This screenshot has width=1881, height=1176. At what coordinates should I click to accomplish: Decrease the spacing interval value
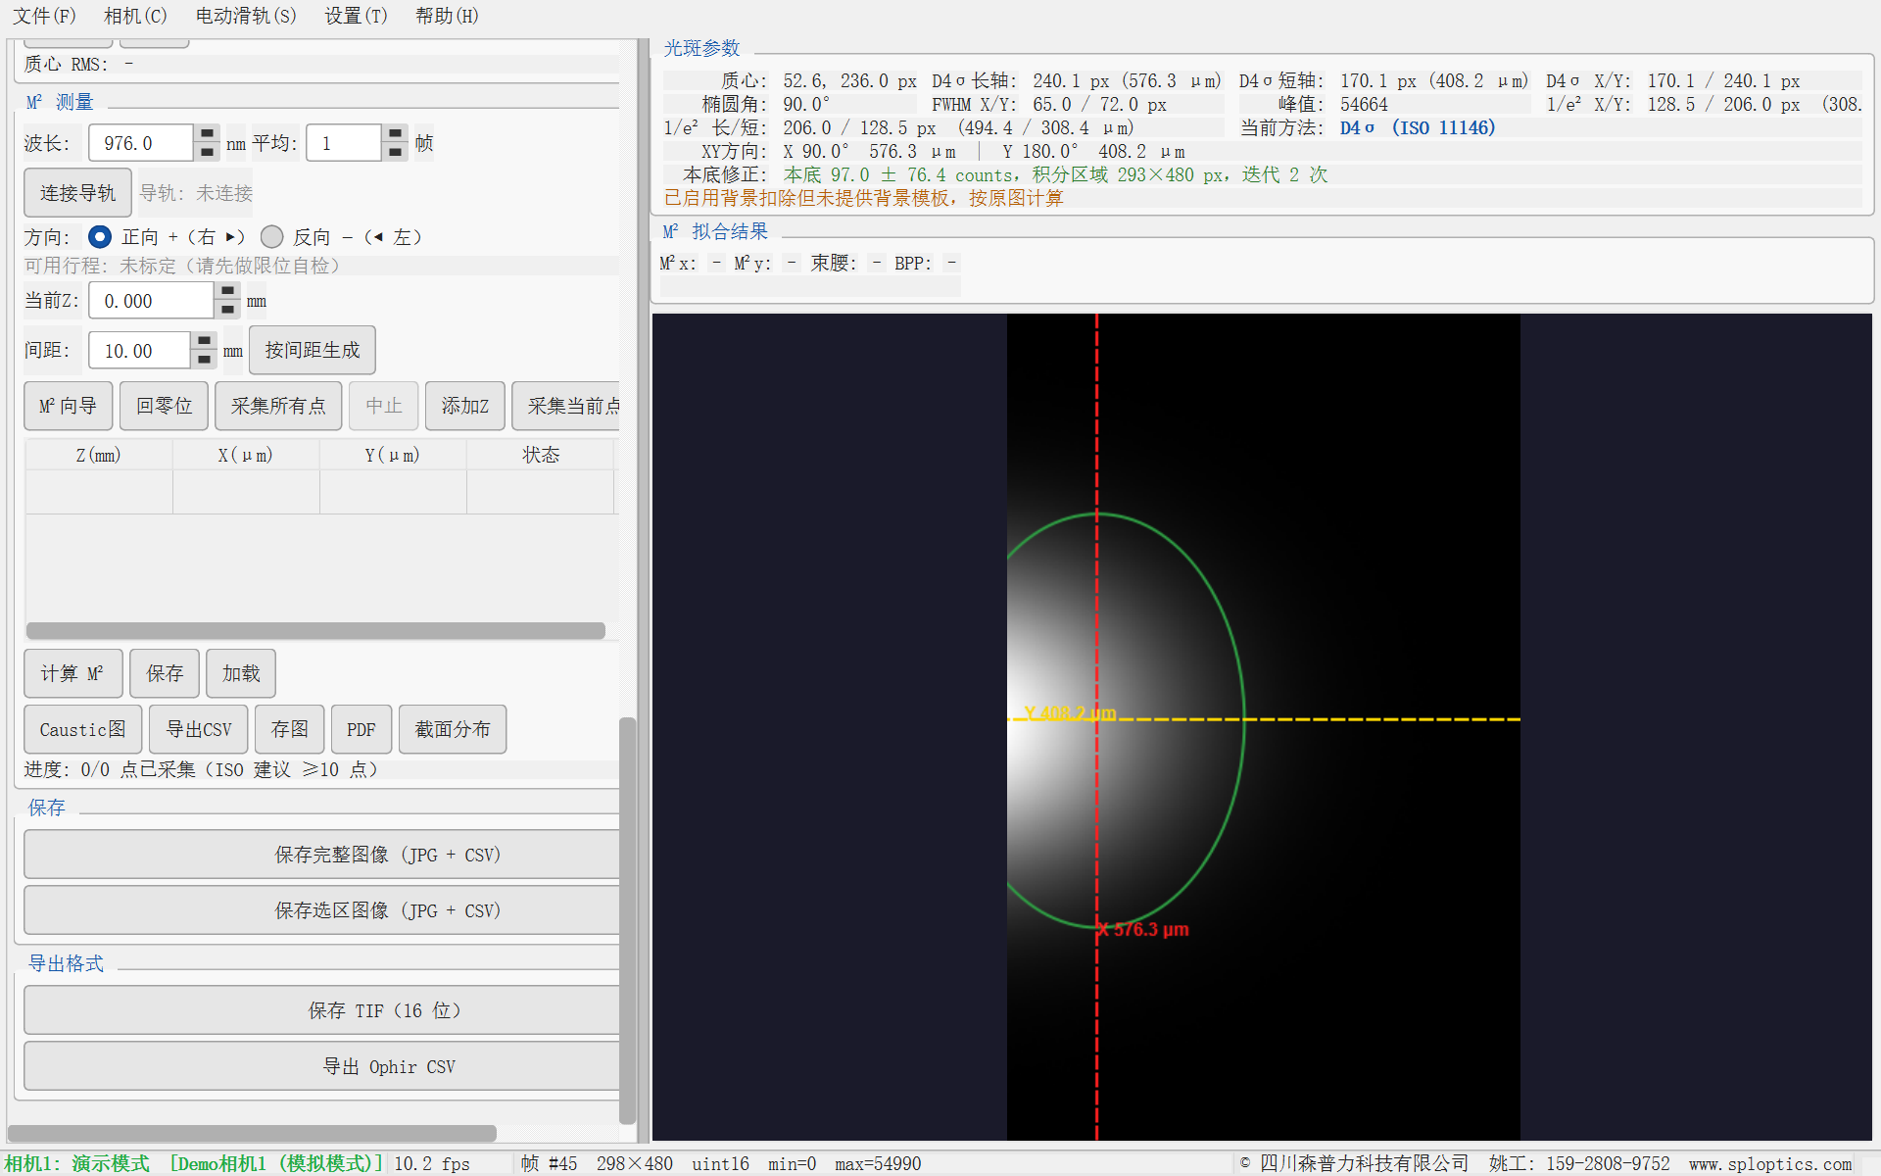click(x=204, y=359)
